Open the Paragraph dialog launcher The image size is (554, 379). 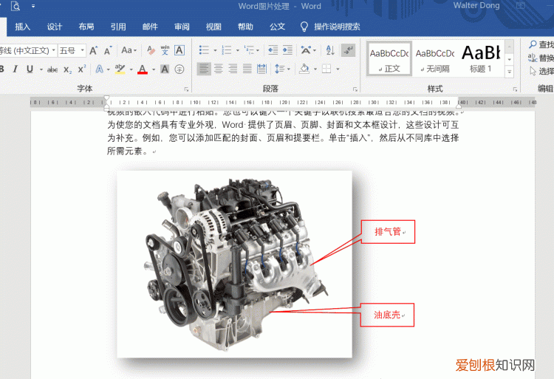point(355,89)
